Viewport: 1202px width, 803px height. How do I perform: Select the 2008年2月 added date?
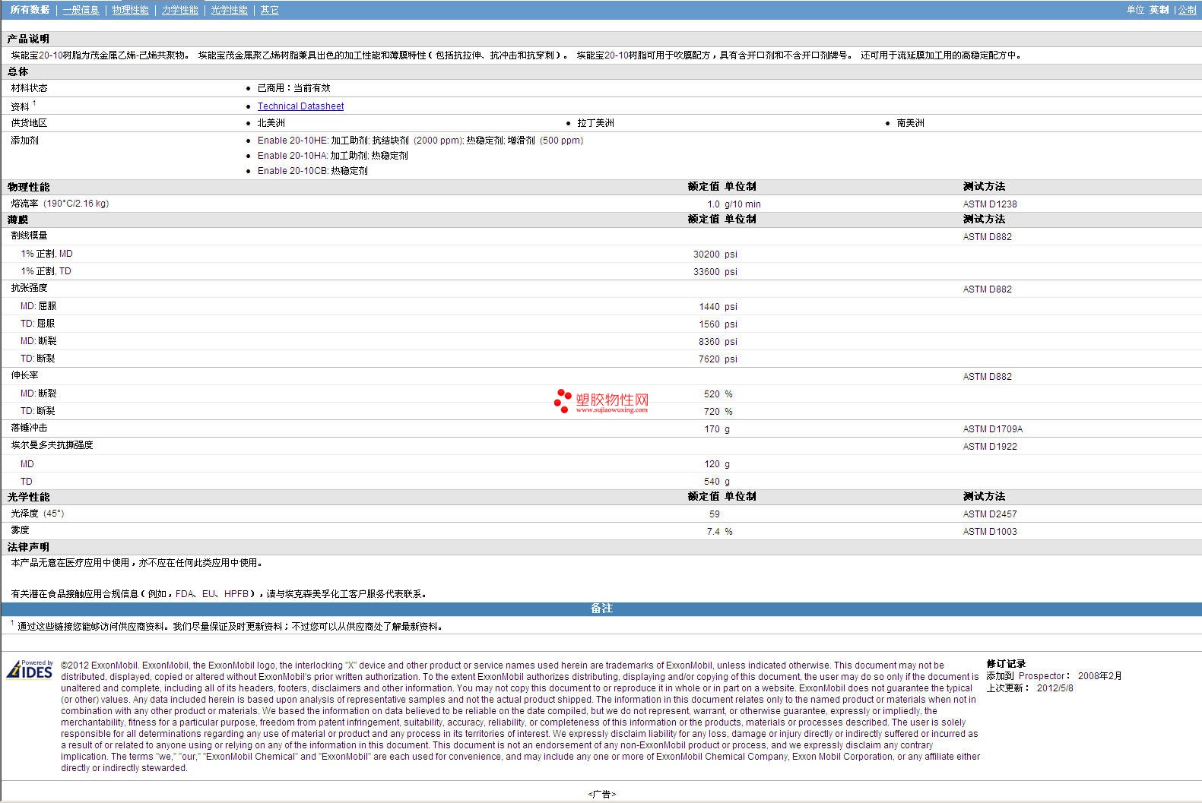[1099, 676]
